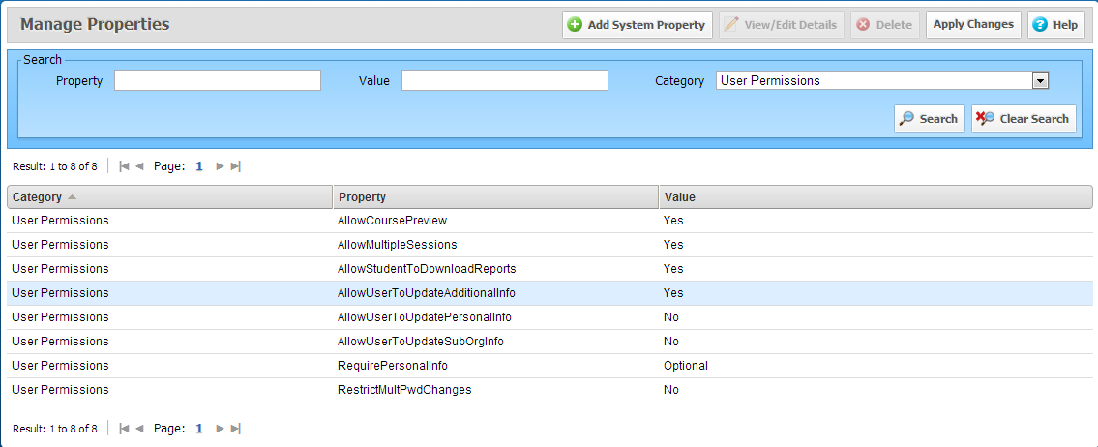Run the Search with magnifier icon
1098x447 pixels.
pyautogui.click(x=929, y=119)
